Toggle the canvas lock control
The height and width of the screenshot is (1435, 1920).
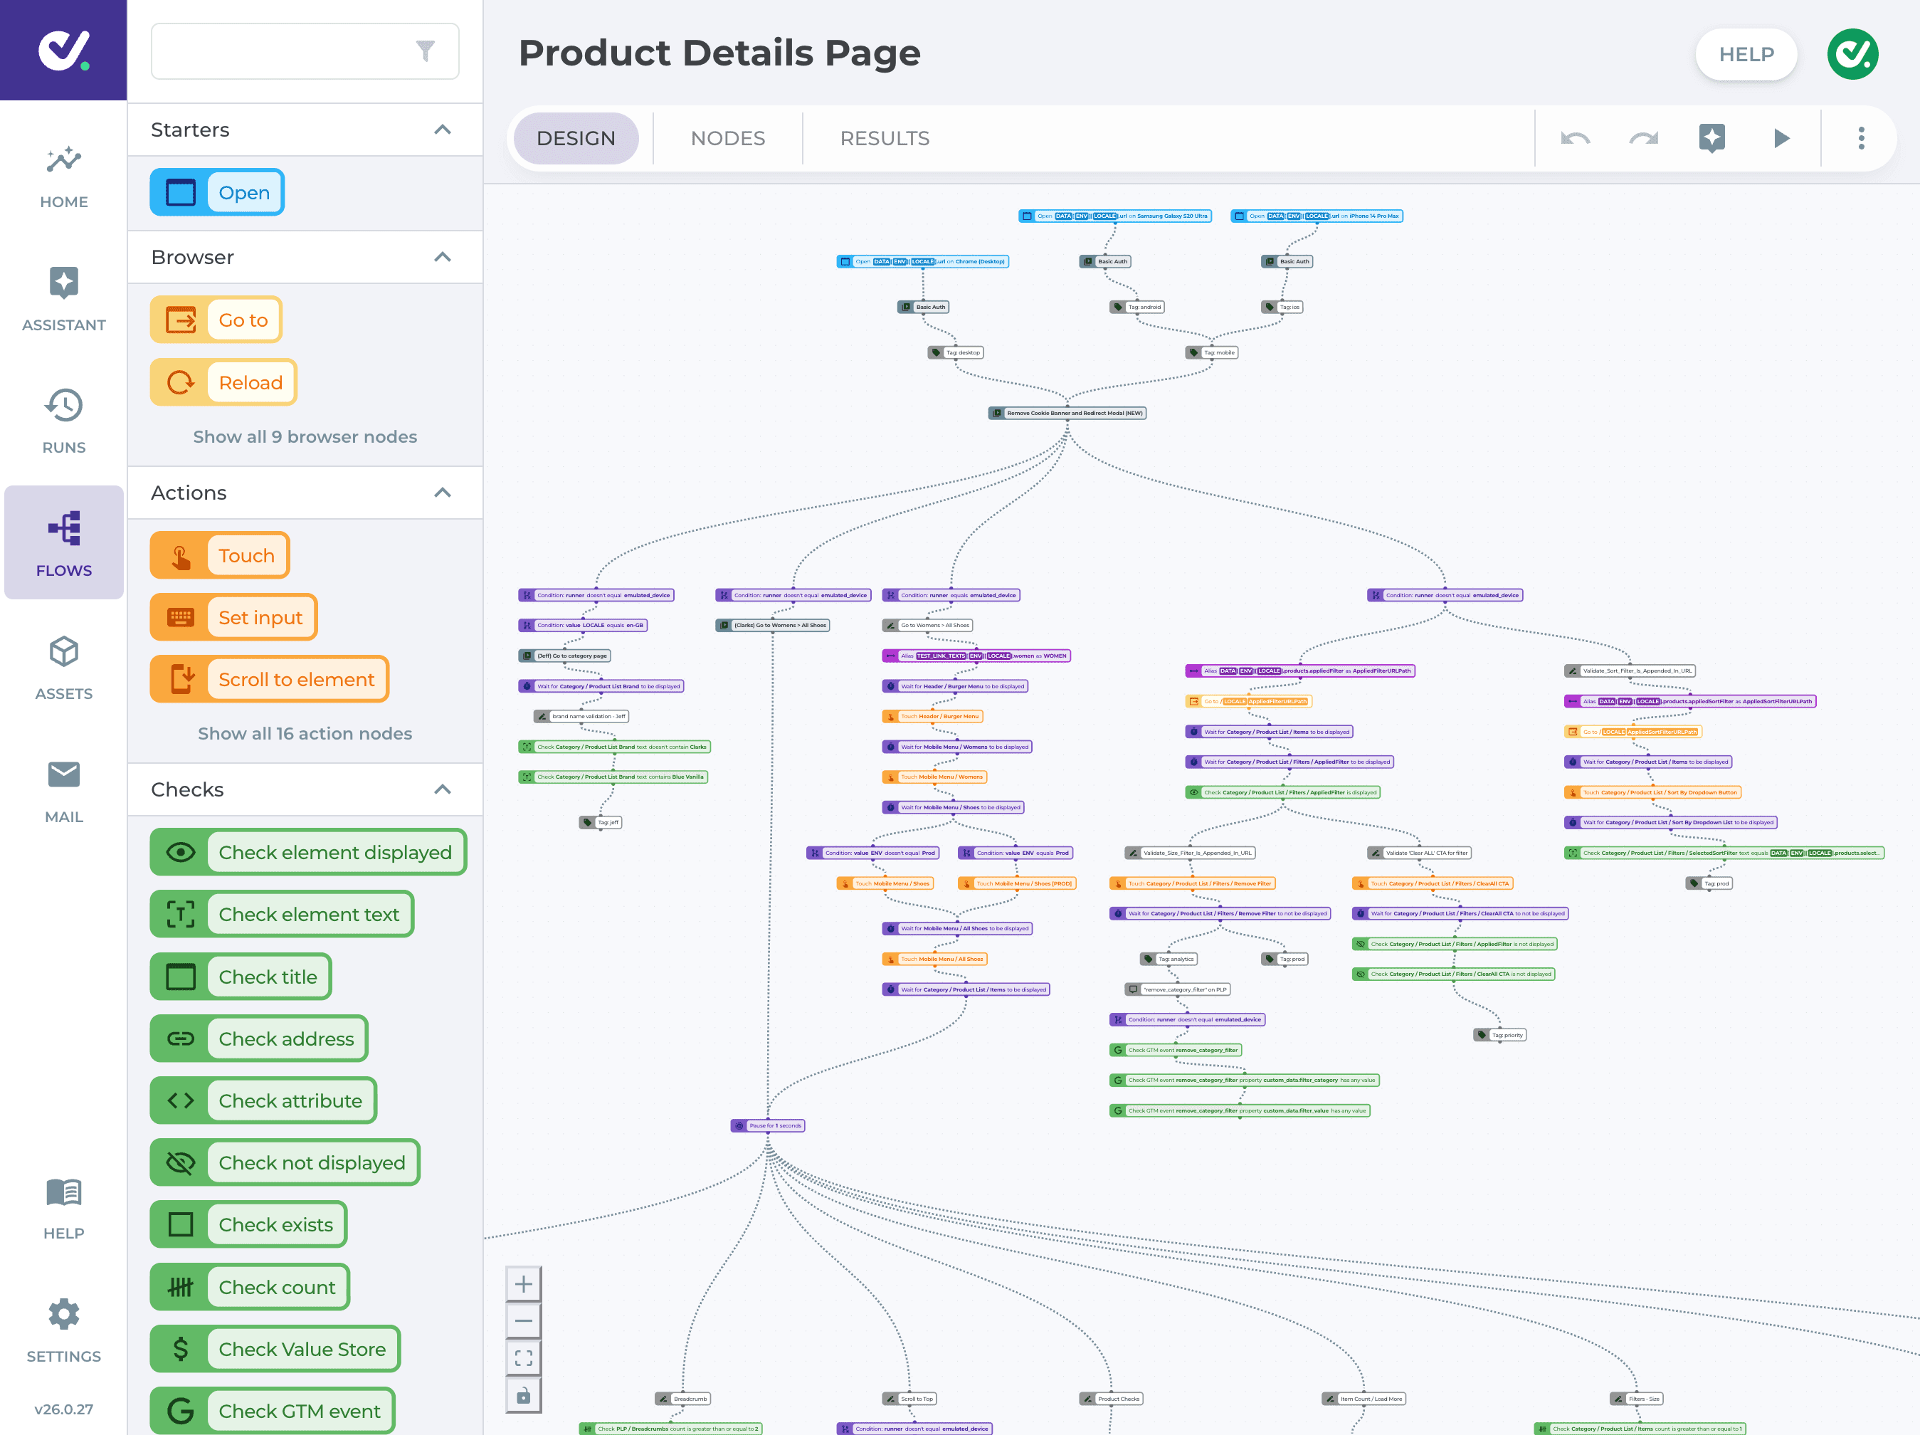tap(523, 1394)
